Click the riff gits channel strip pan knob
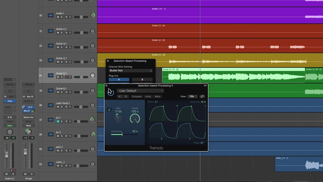 click(x=29, y=132)
